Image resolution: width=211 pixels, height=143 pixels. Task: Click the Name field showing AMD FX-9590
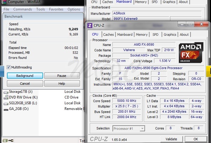[x=144, y=45]
